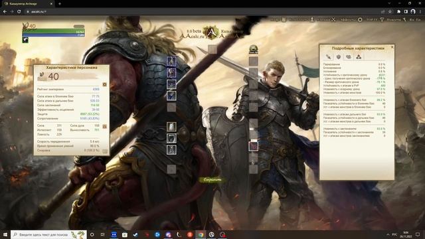Viewport: 425px width, 239px height.
Task: Switch language with the Ru En toggle
Action: coord(415,19)
